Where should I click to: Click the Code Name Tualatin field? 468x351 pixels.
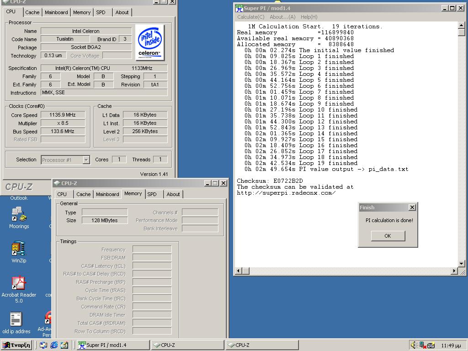pyautogui.click(x=65, y=39)
